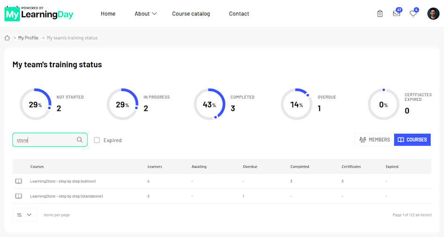This screenshot has height=237, width=444.
Task: Open Course catalog in navigation
Action: click(x=191, y=14)
